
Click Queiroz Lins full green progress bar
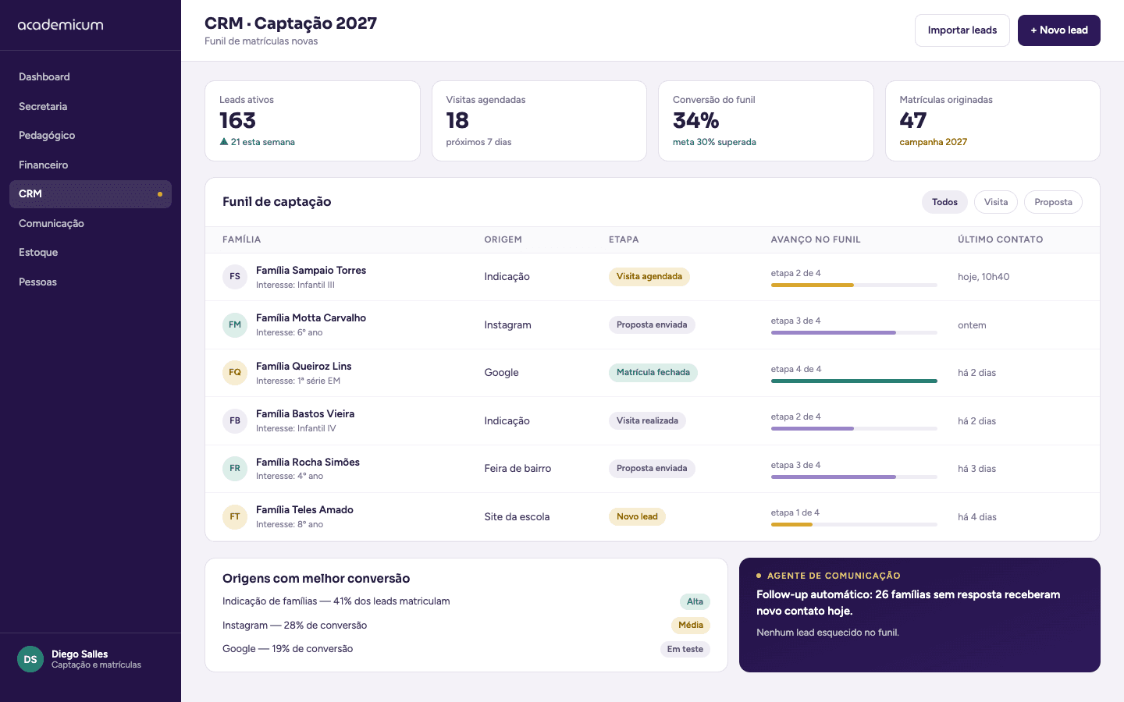[854, 381]
